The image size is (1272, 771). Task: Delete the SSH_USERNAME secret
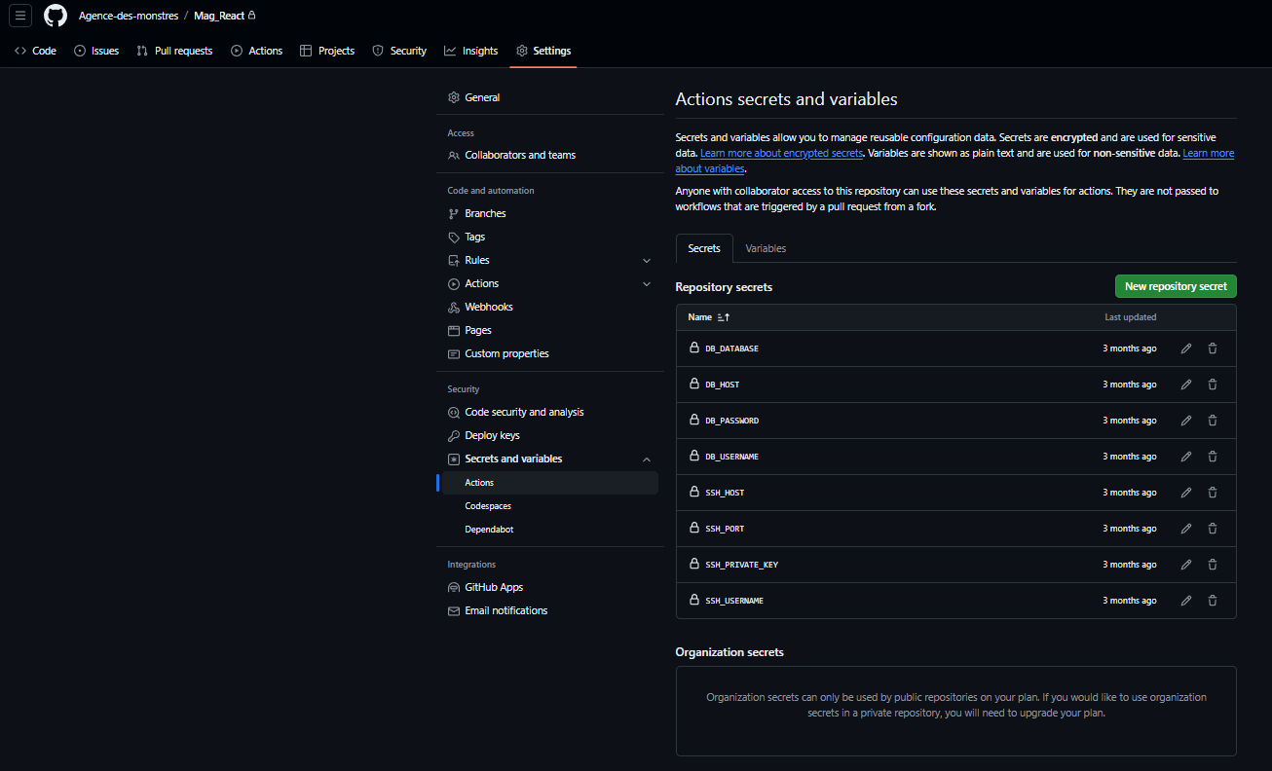click(1213, 601)
